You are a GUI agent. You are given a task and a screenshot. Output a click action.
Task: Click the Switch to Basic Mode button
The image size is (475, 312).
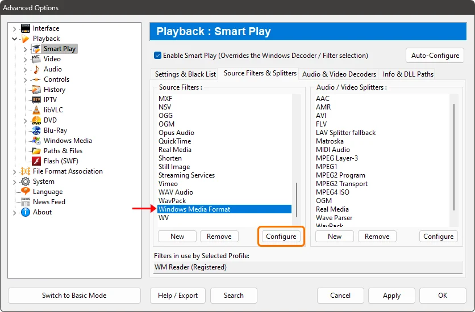coord(74,296)
